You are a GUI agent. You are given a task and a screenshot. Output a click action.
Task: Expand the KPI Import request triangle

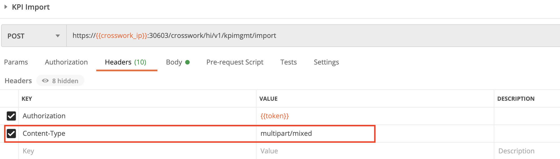coord(6,7)
